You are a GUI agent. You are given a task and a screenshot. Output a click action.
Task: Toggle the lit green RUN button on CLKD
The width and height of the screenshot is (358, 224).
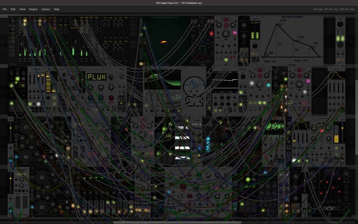(17, 79)
